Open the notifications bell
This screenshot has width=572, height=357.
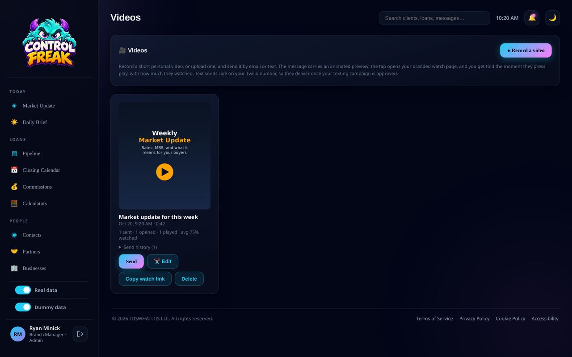point(532,18)
